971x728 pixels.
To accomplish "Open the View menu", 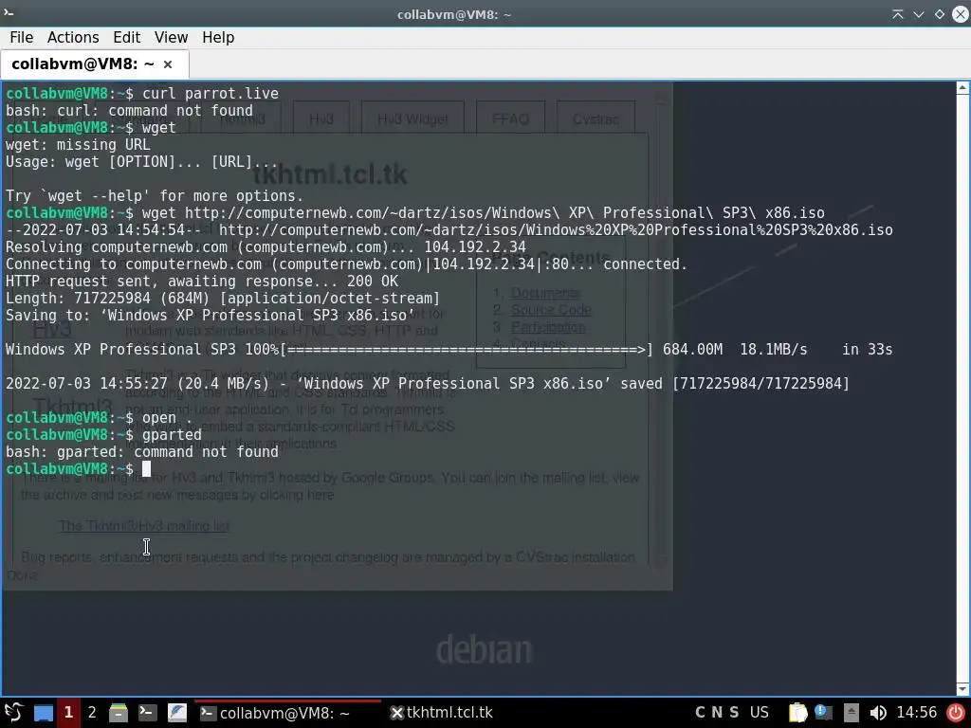I will pos(171,38).
